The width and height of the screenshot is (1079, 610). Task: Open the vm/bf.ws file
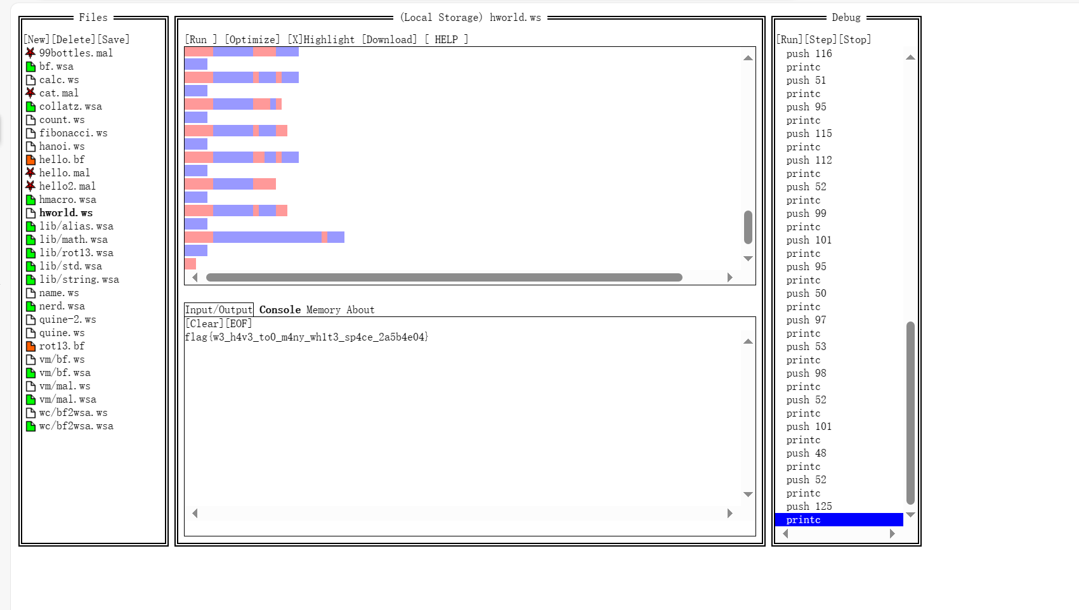coord(62,360)
